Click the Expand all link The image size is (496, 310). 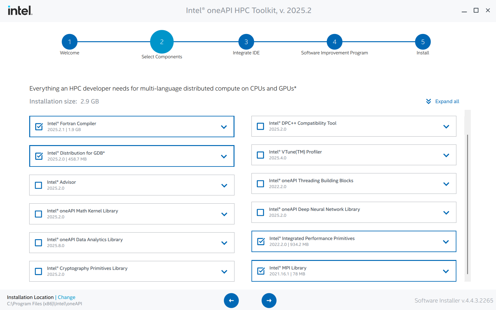coord(447,101)
